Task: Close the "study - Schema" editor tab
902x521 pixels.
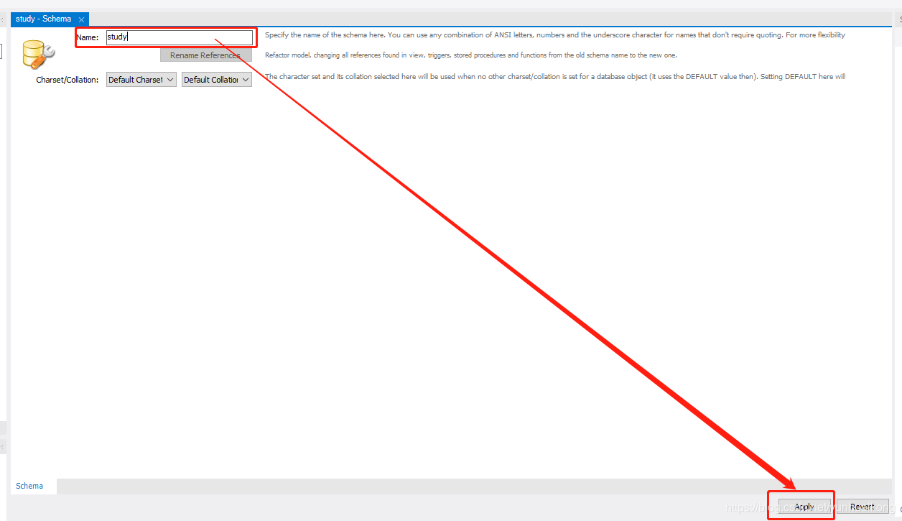Action: [81, 19]
